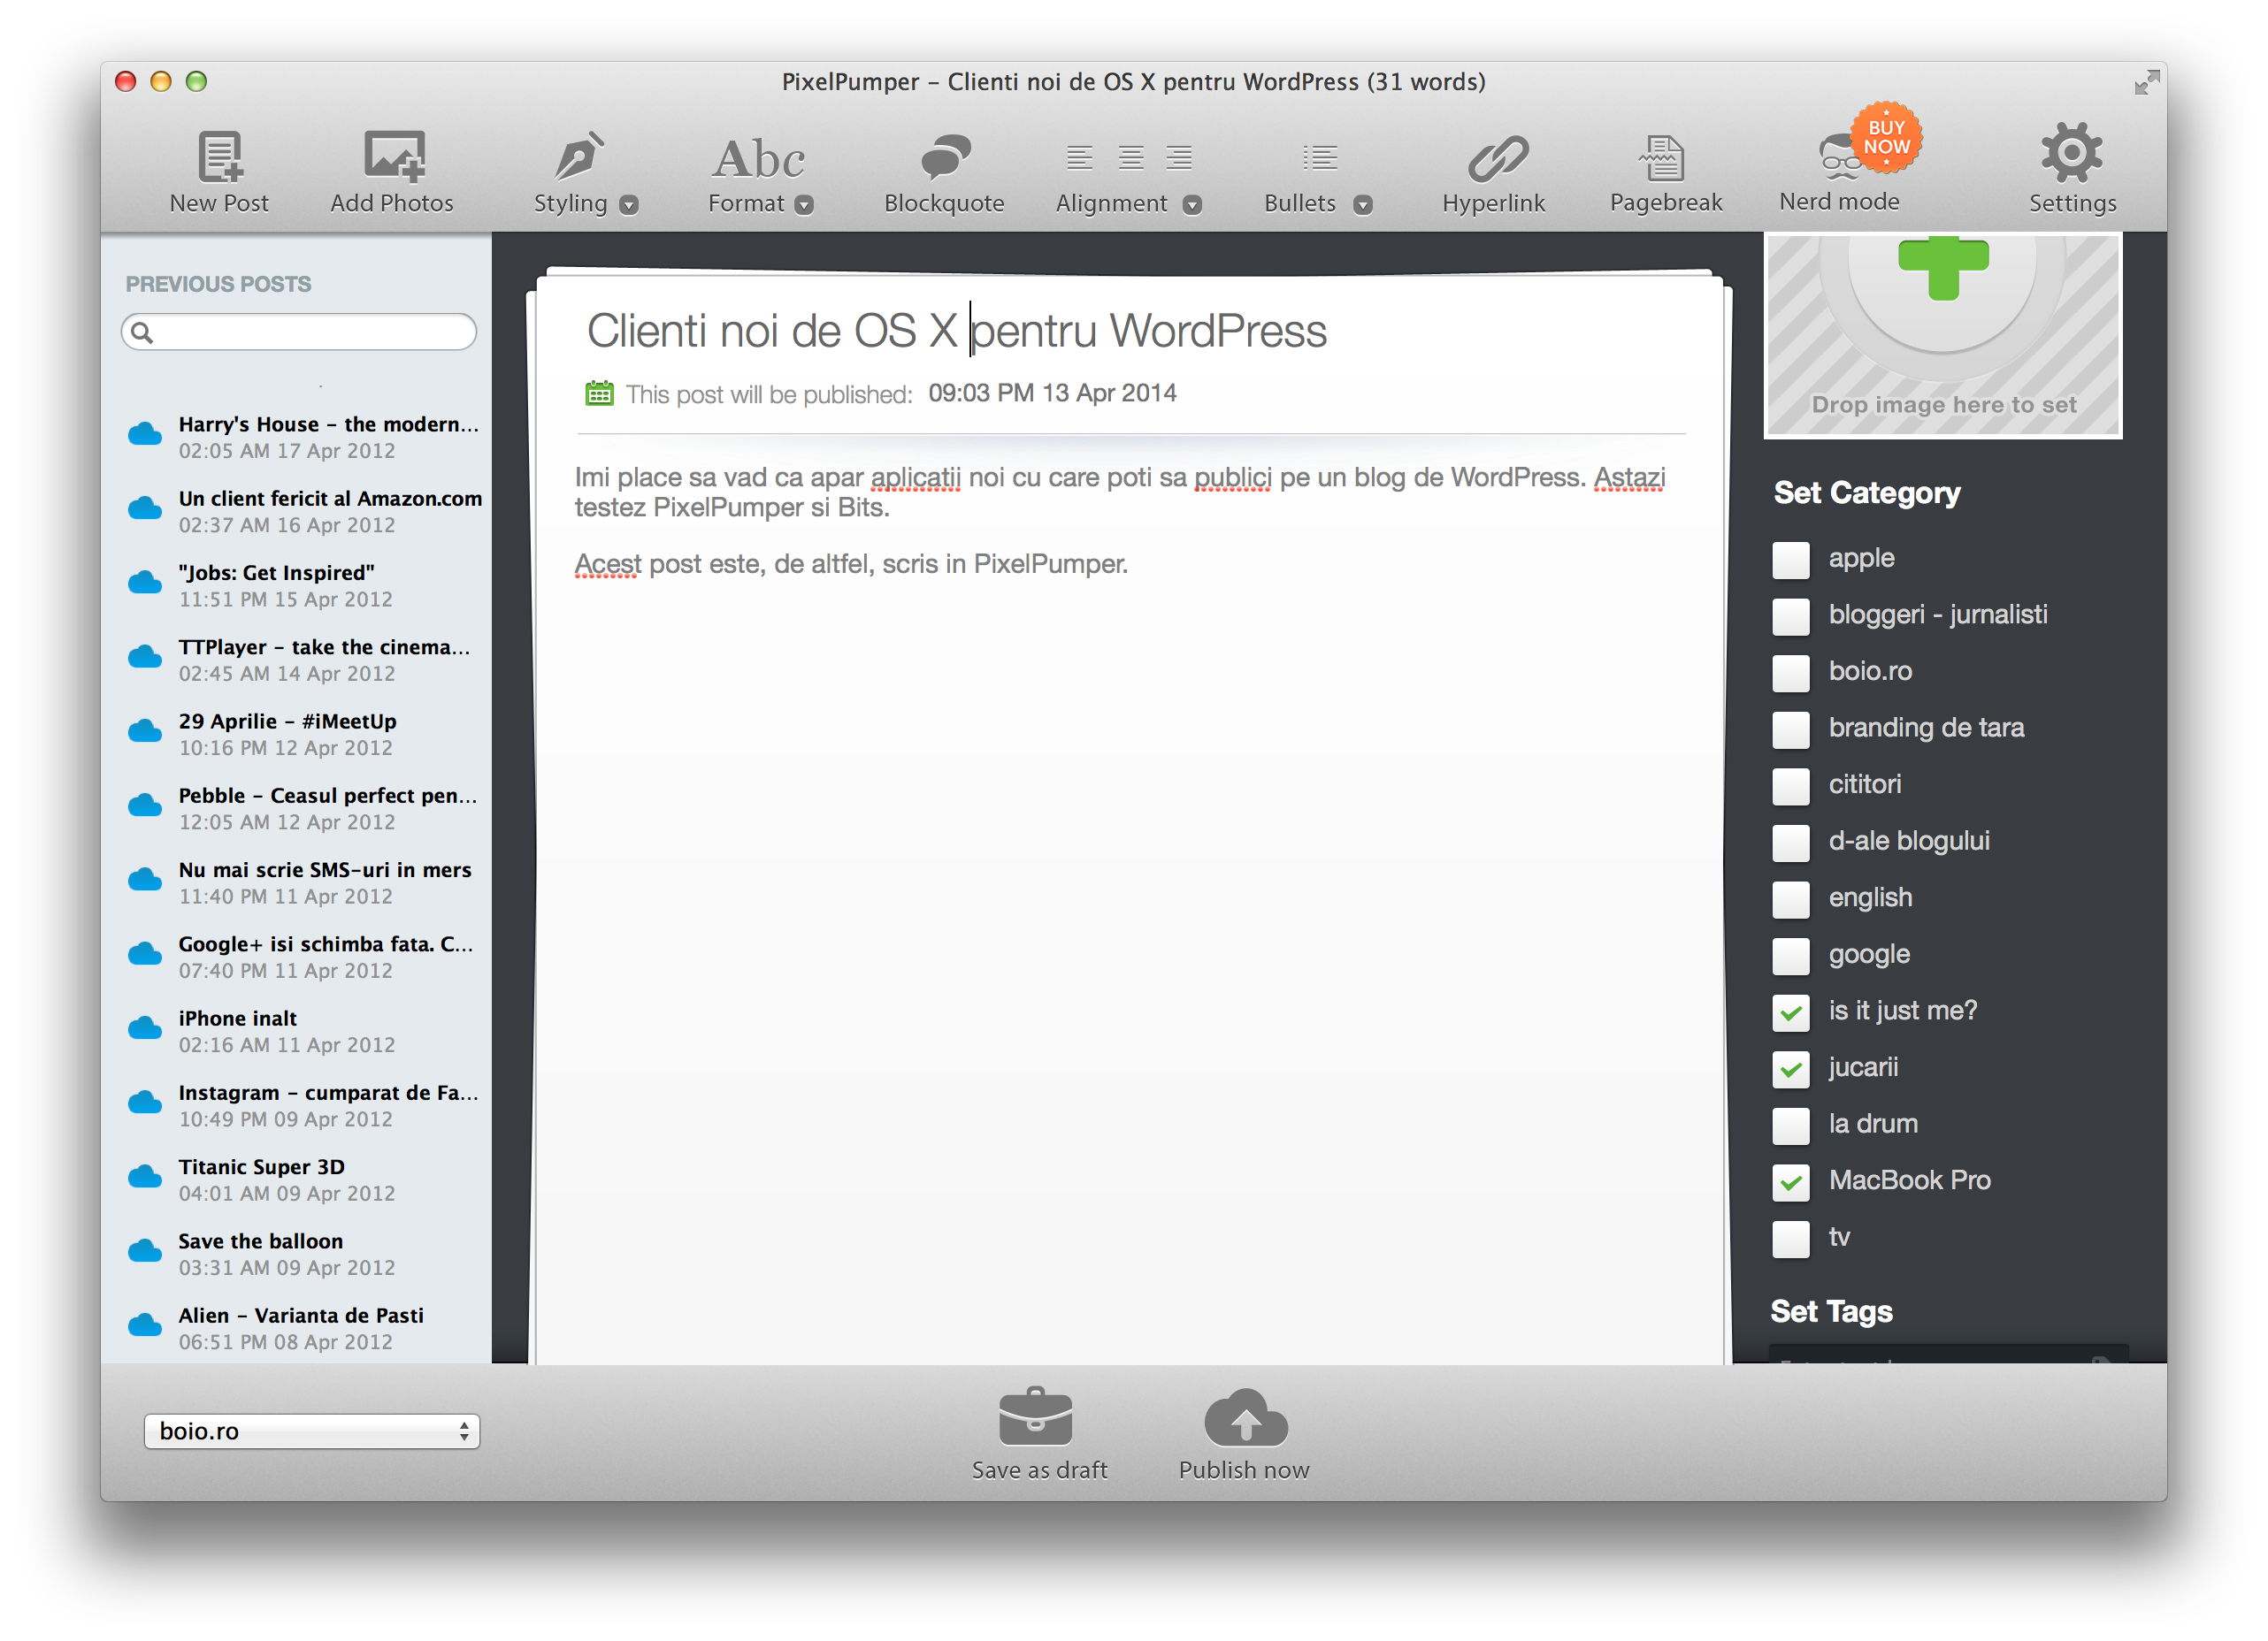Select center alignment icon

(x=1130, y=156)
